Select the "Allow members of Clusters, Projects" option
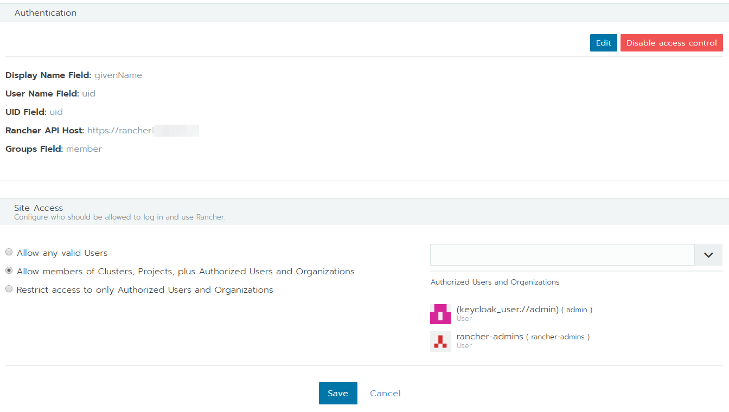 (9, 270)
